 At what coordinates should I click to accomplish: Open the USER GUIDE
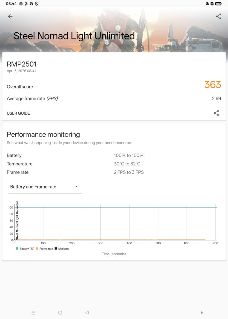(18, 113)
